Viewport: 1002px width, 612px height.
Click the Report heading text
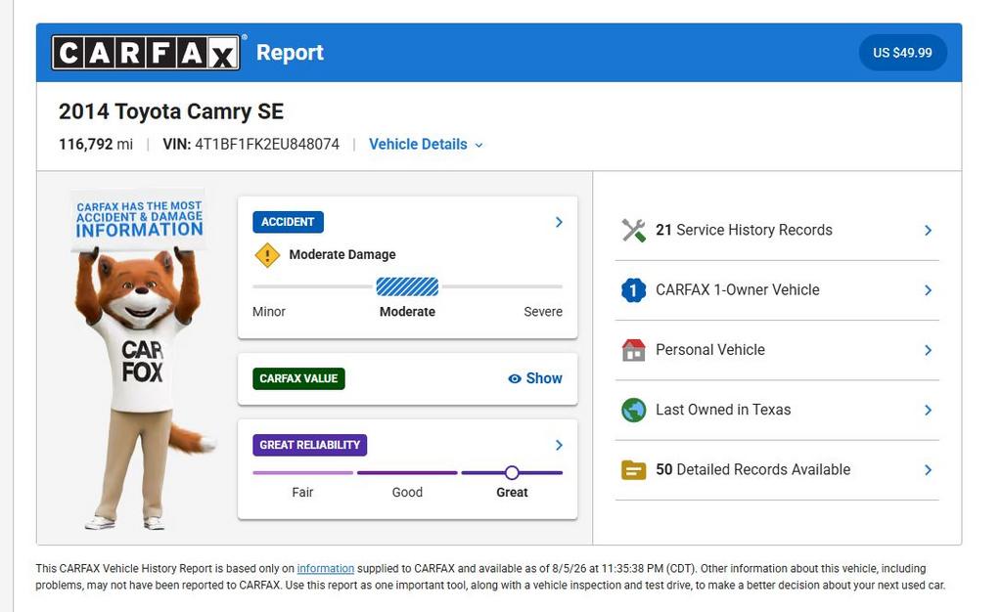coord(290,53)
